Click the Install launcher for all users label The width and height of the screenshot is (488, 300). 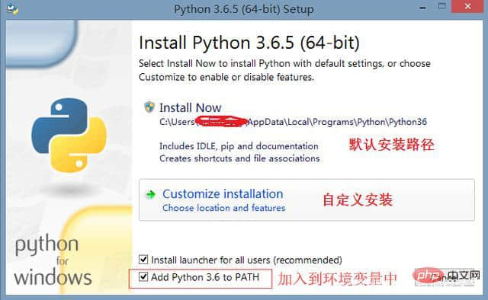pos(246,260)
